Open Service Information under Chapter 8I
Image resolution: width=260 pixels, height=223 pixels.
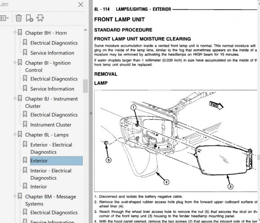click(52, 89)
